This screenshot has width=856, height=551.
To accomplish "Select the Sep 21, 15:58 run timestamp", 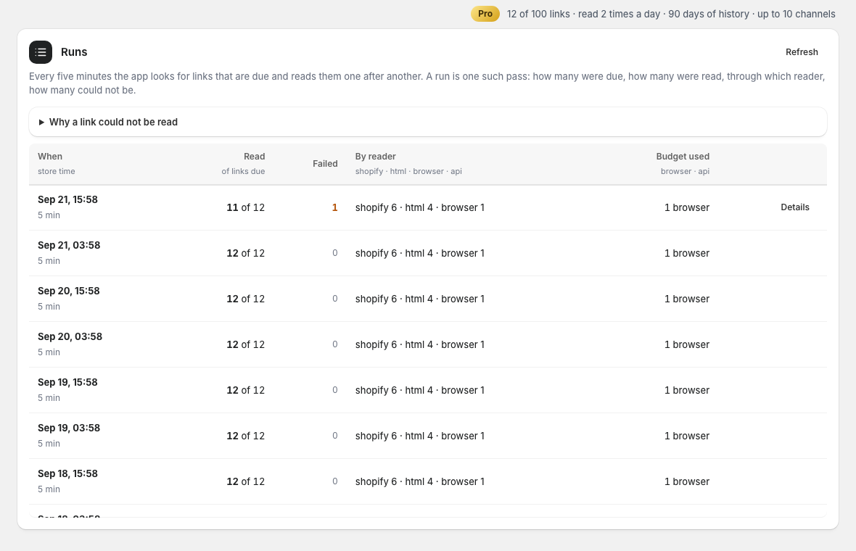I will (67, 199).
